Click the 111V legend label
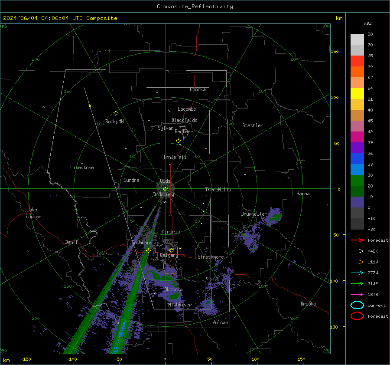The image size is (390, 365). tap(373, 262)
